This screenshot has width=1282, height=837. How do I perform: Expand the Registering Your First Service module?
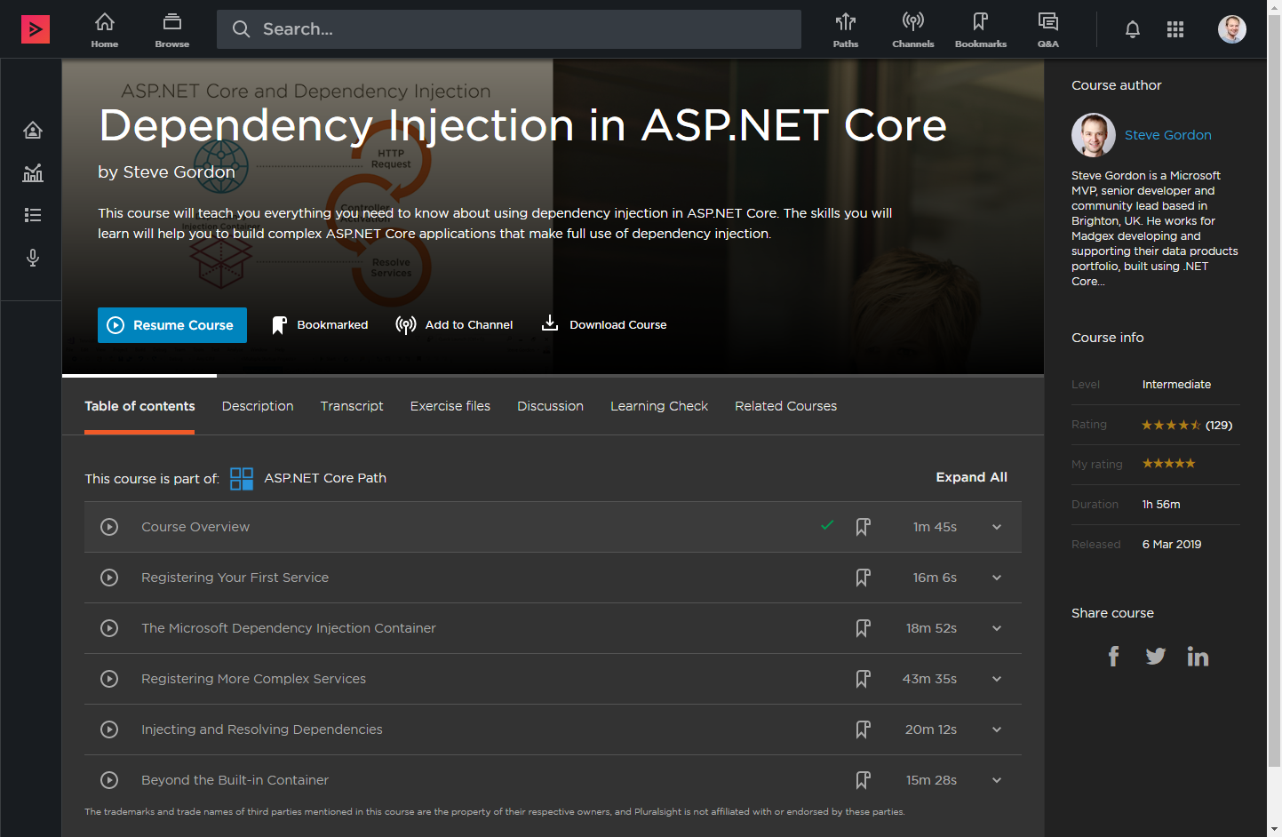coord(997,578)
